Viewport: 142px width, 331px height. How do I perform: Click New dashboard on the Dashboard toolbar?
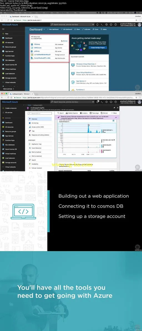(x=53, y=29)
